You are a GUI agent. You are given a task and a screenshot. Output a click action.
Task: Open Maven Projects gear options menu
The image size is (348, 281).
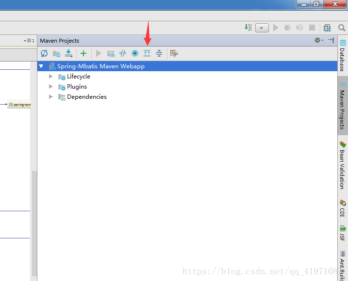tap(319, 40)
